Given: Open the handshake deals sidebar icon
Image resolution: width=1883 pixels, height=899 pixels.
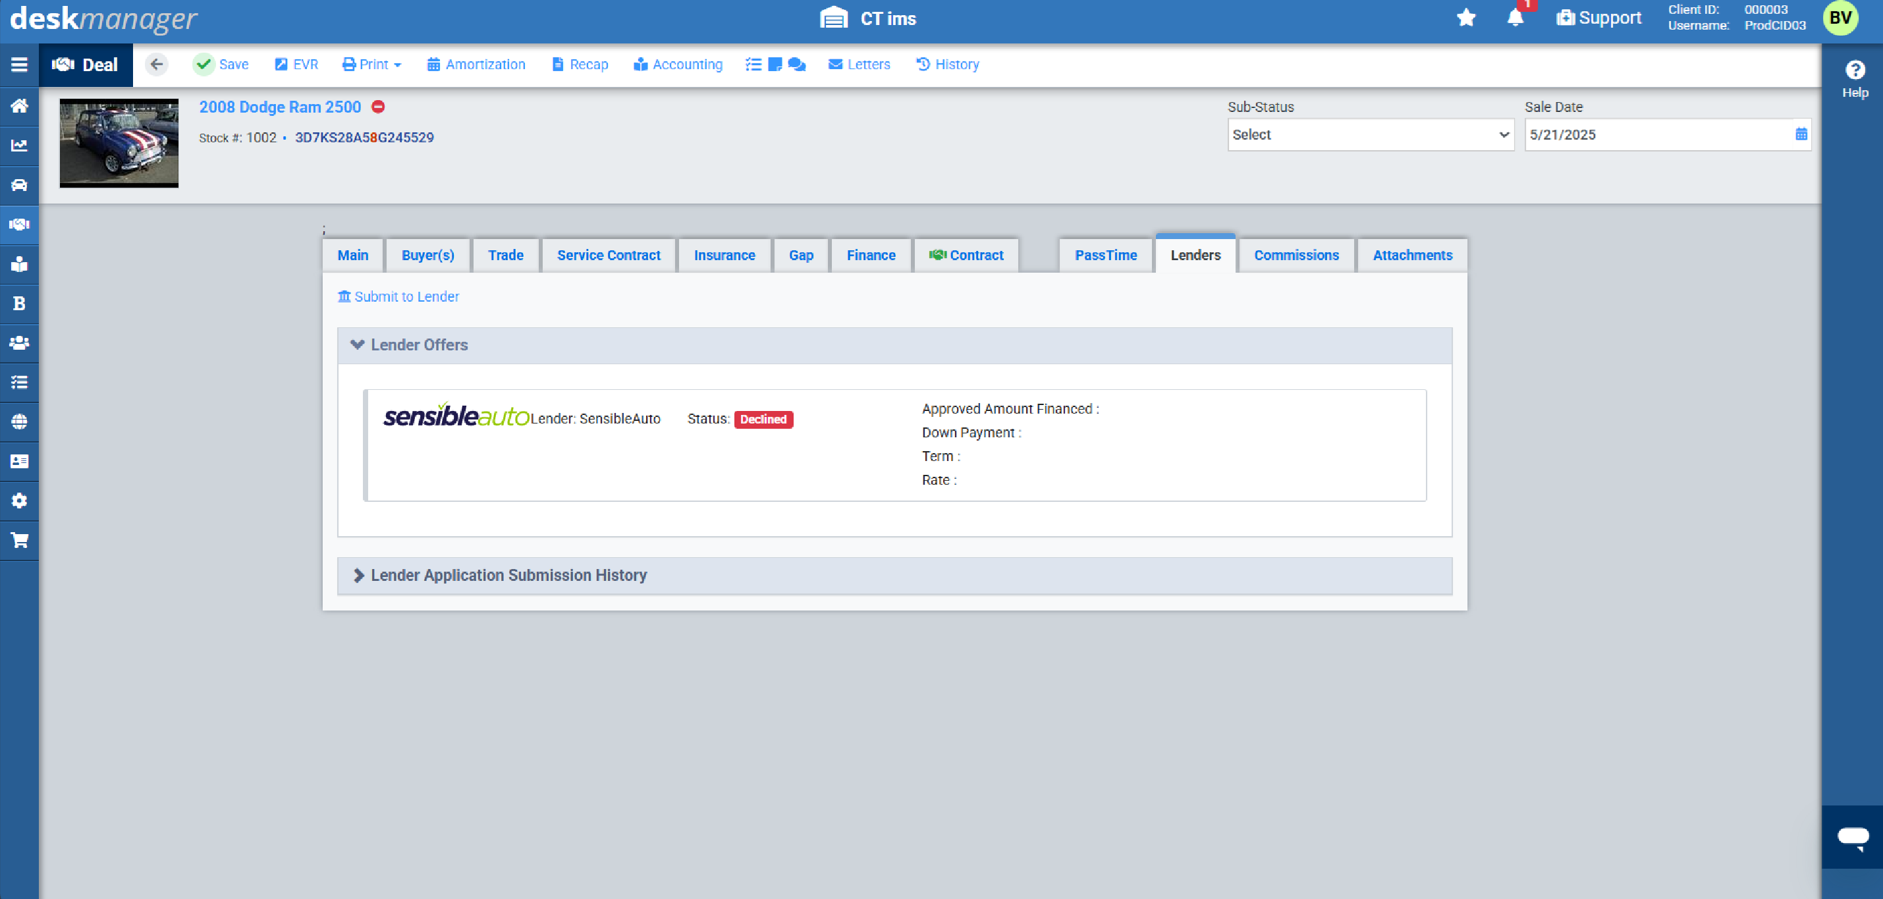Looking at the screenshot, I should pos(19,225).
